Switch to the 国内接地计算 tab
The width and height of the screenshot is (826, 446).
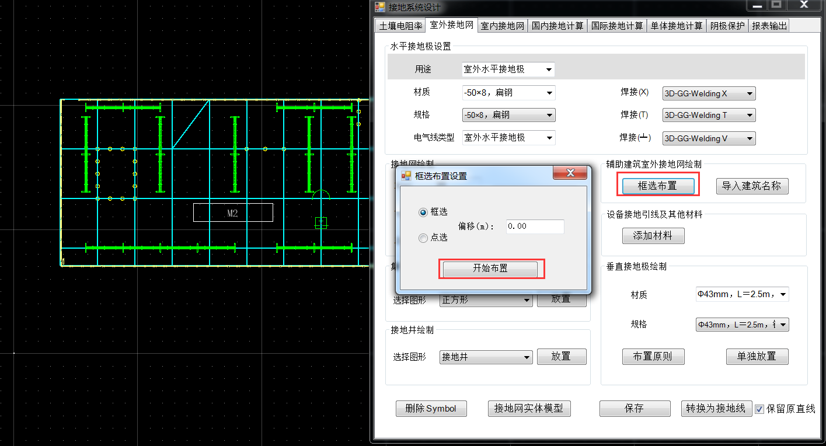coord(557,26)
